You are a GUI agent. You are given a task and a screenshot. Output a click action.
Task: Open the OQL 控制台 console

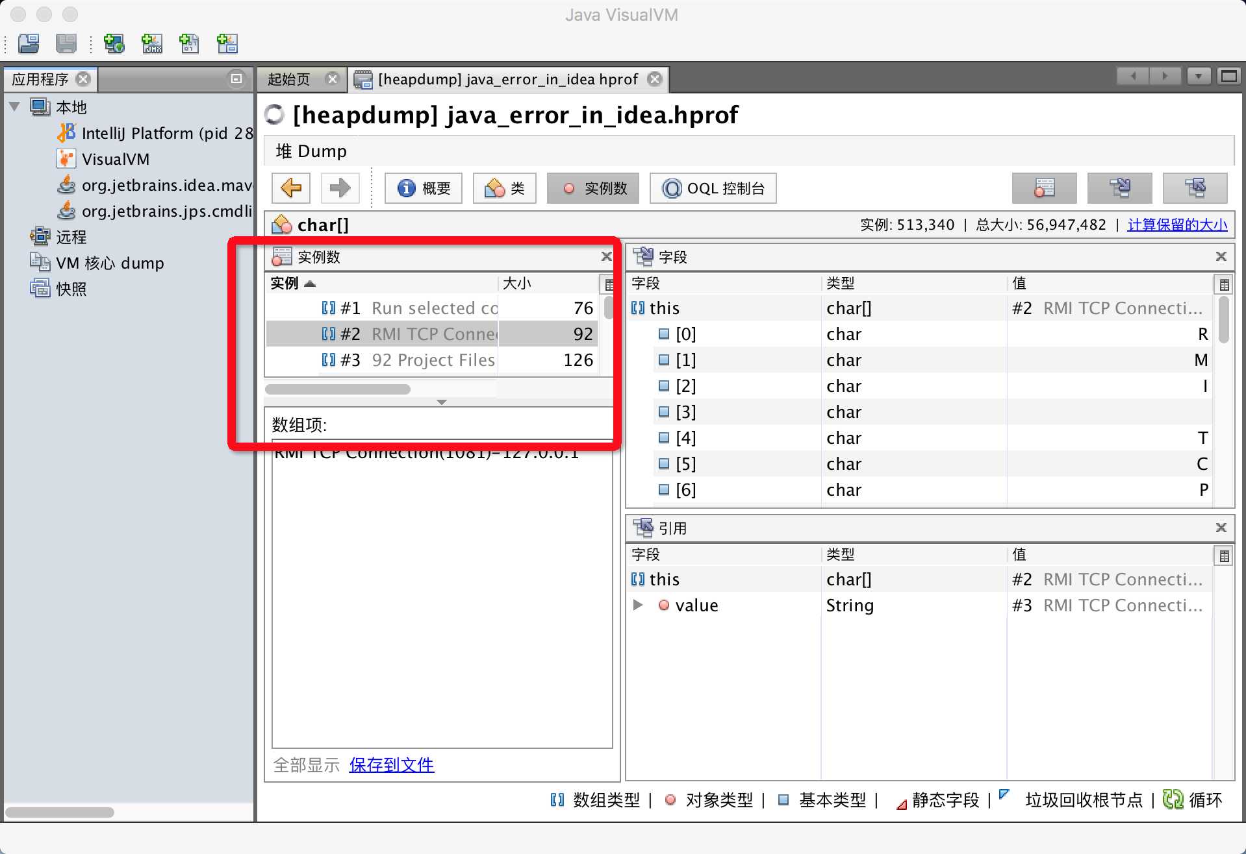(713, 188)
